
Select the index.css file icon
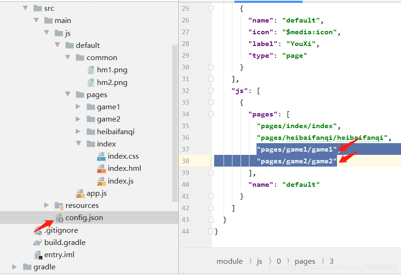click(x=101, y=156)
